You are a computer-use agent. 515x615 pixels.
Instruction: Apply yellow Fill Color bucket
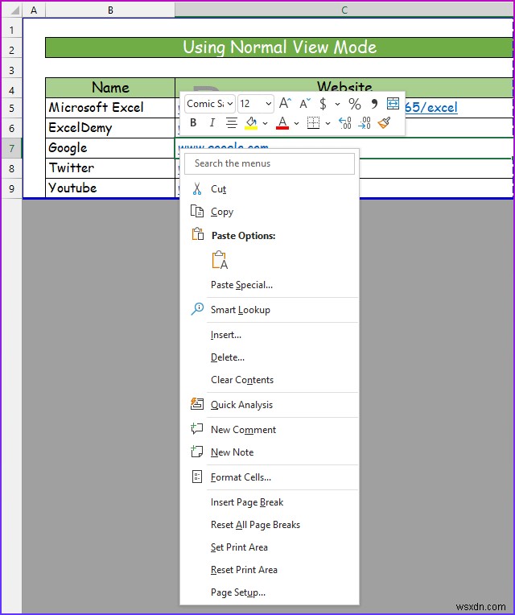tap(251, 123)
